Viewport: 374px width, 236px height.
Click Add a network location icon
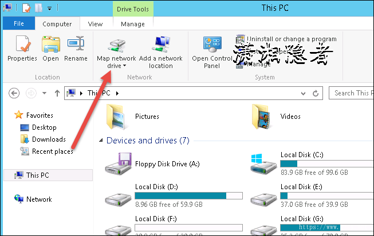161,44
